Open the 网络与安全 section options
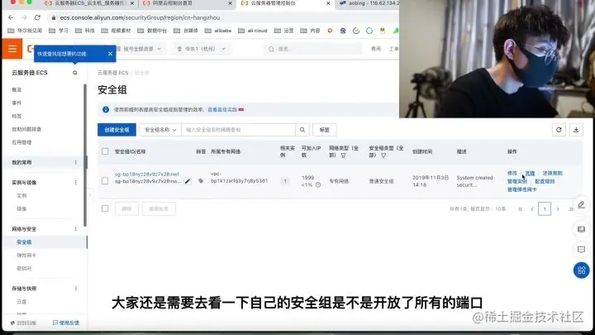 point(75,229)
